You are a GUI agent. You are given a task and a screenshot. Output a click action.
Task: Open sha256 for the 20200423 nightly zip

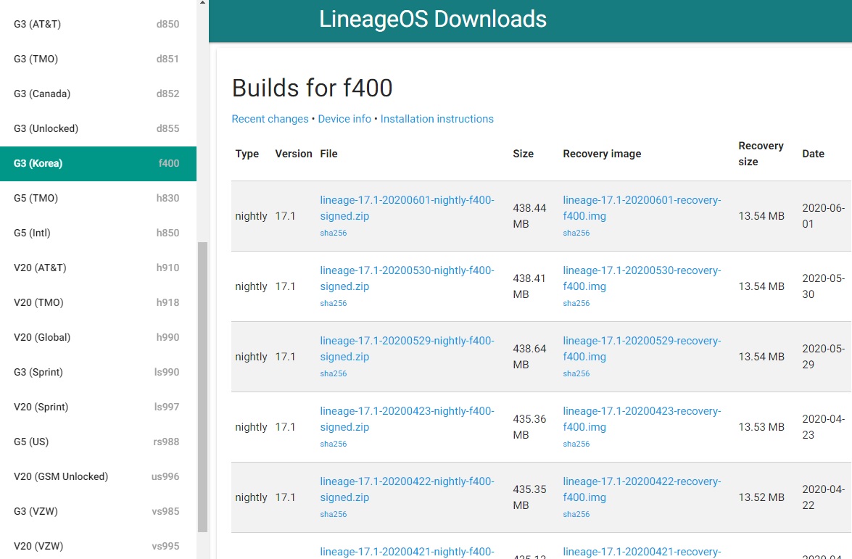[333, 444]
